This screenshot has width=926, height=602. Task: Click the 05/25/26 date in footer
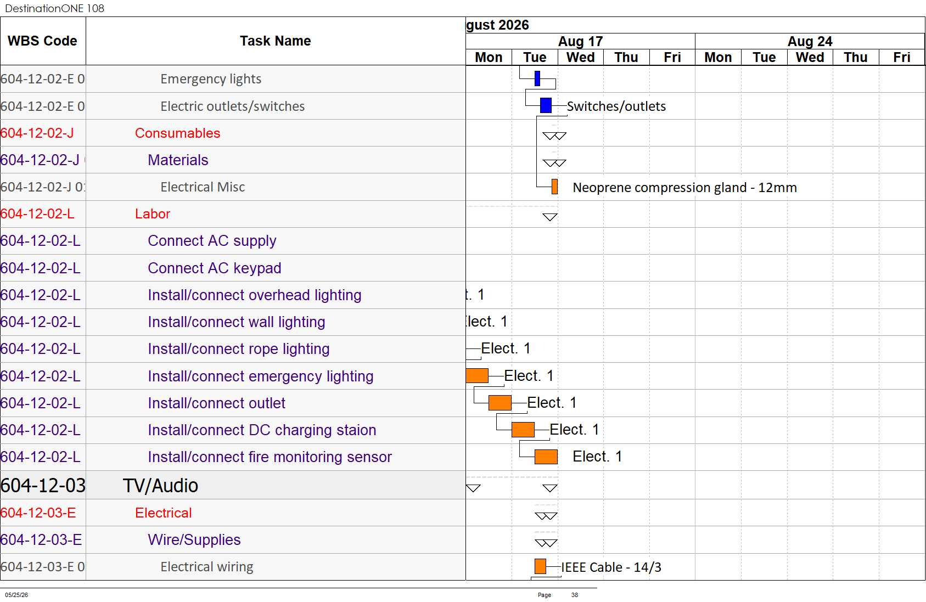click(16, 595)
